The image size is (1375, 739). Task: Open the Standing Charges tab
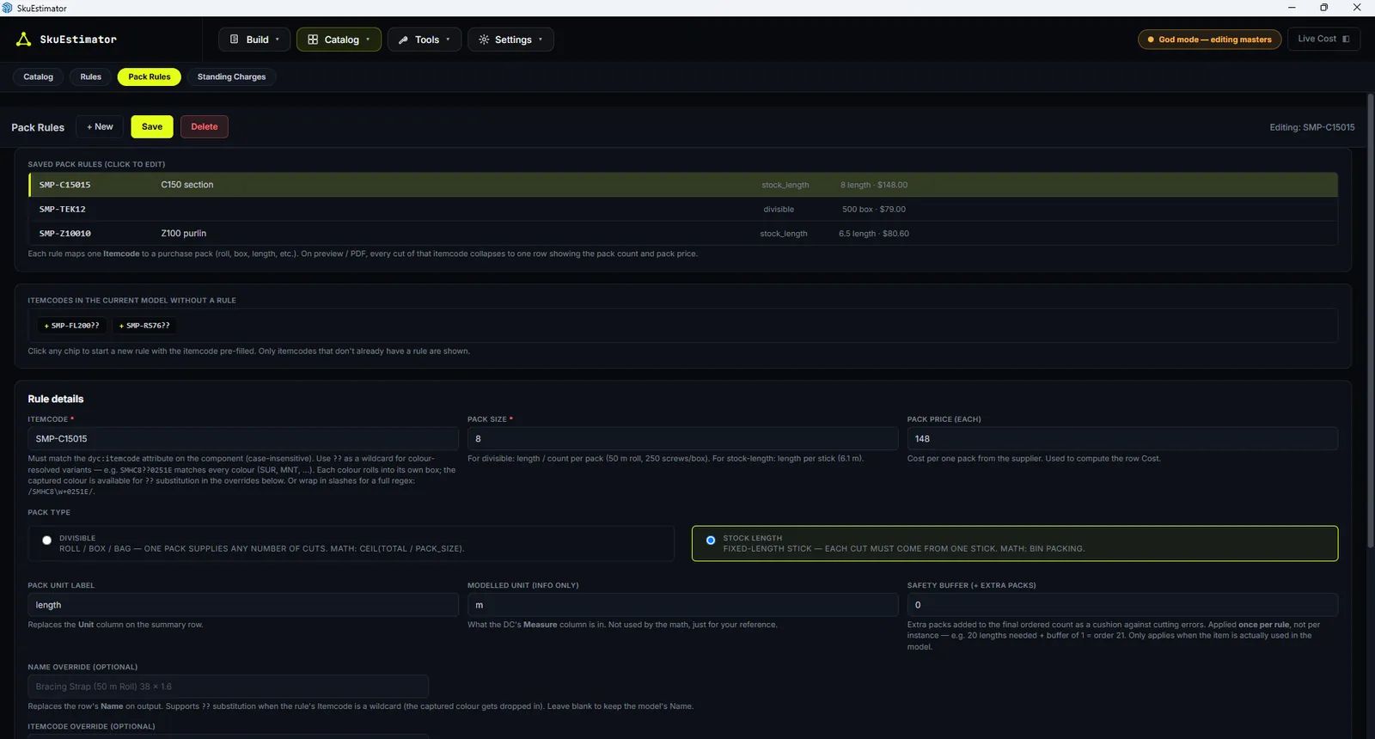pyautogui.click(x=231, y=76)
